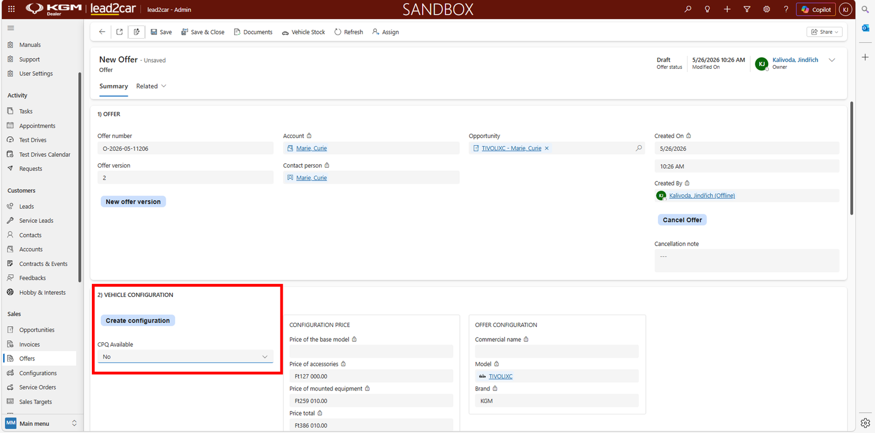Open Documents from command bar
The image size is (875, 433).
[x=253, y=32]
